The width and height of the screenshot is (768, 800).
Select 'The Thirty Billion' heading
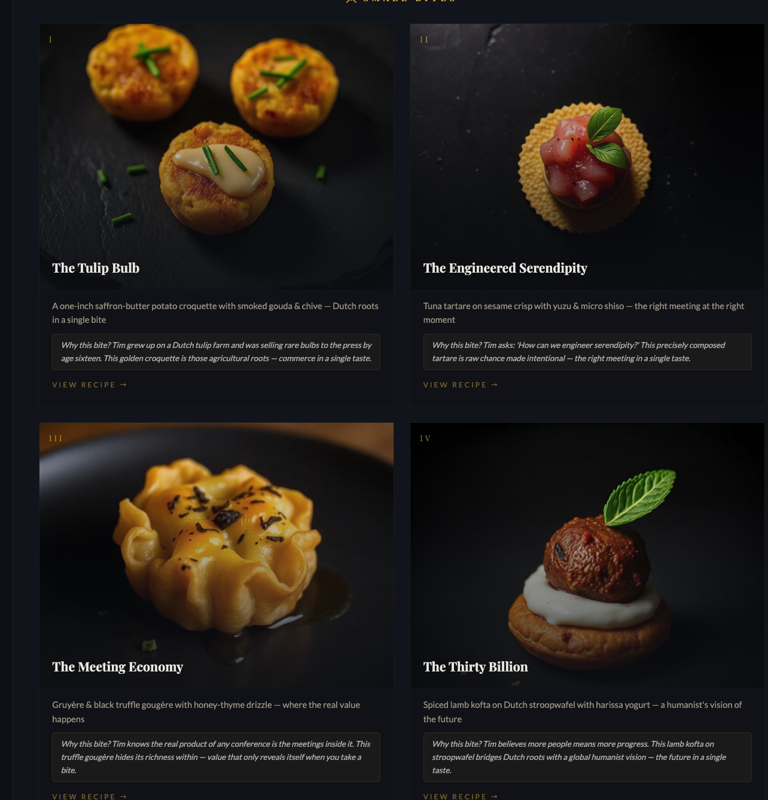pyautogui.click(x=476, y=667)
